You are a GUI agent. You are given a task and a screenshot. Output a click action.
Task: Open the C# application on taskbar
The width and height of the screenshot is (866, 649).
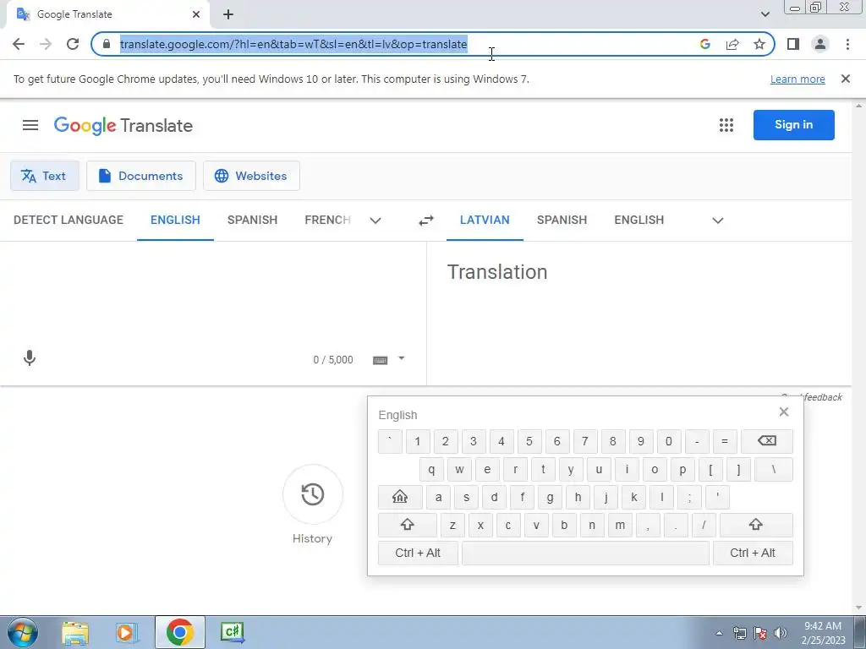pyautogui.click(x=232, y=632)
